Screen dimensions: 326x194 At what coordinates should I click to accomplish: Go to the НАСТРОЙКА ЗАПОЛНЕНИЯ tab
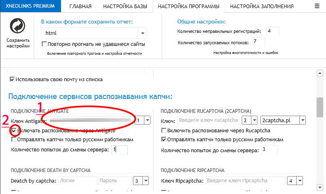tap(262, 6)
